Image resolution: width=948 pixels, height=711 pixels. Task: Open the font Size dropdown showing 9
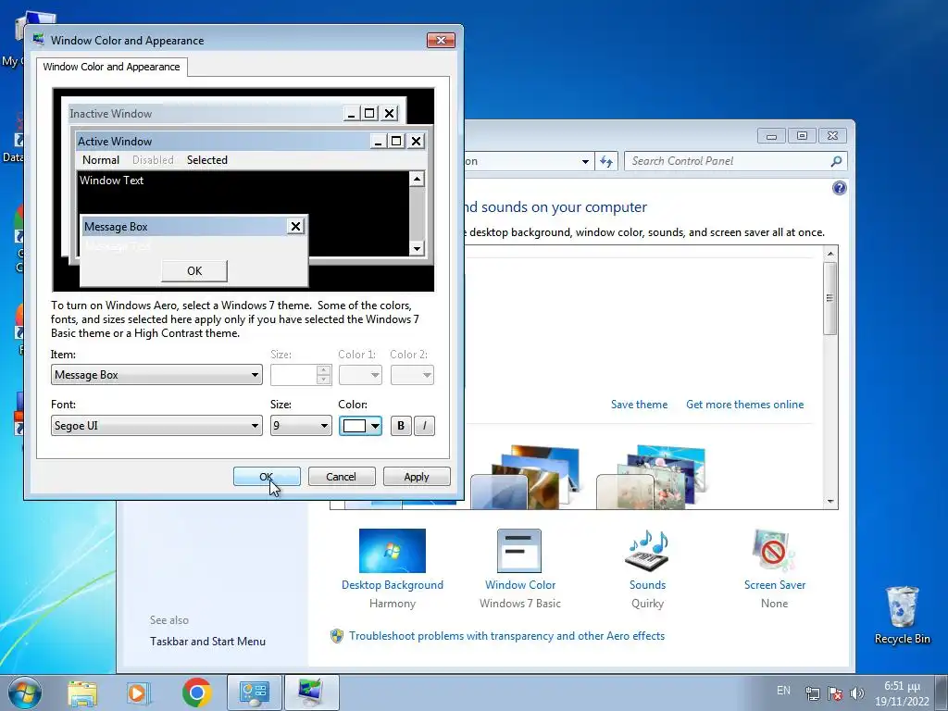point(301,426)
